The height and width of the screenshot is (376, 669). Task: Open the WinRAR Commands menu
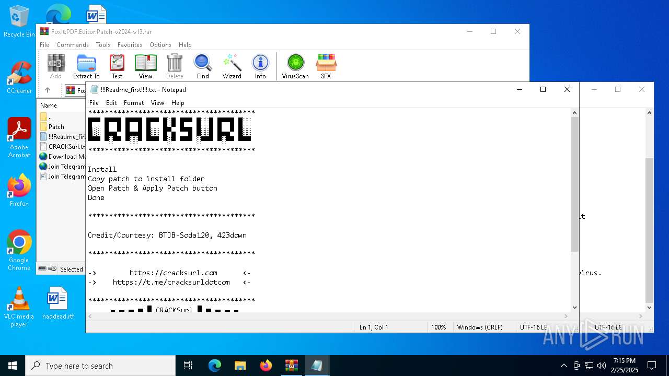(73, 45)
